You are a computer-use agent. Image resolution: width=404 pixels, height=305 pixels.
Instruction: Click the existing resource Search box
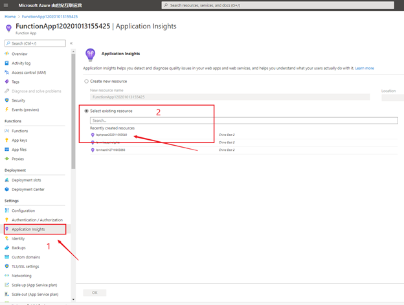[243, 120]
